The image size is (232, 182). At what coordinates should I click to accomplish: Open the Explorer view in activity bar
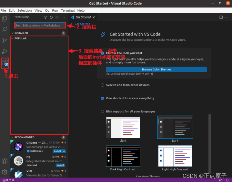click(5, 19)
